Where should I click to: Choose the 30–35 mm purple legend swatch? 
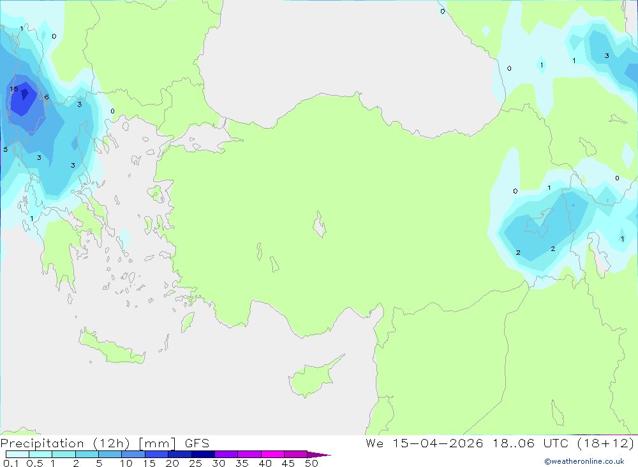226,454
